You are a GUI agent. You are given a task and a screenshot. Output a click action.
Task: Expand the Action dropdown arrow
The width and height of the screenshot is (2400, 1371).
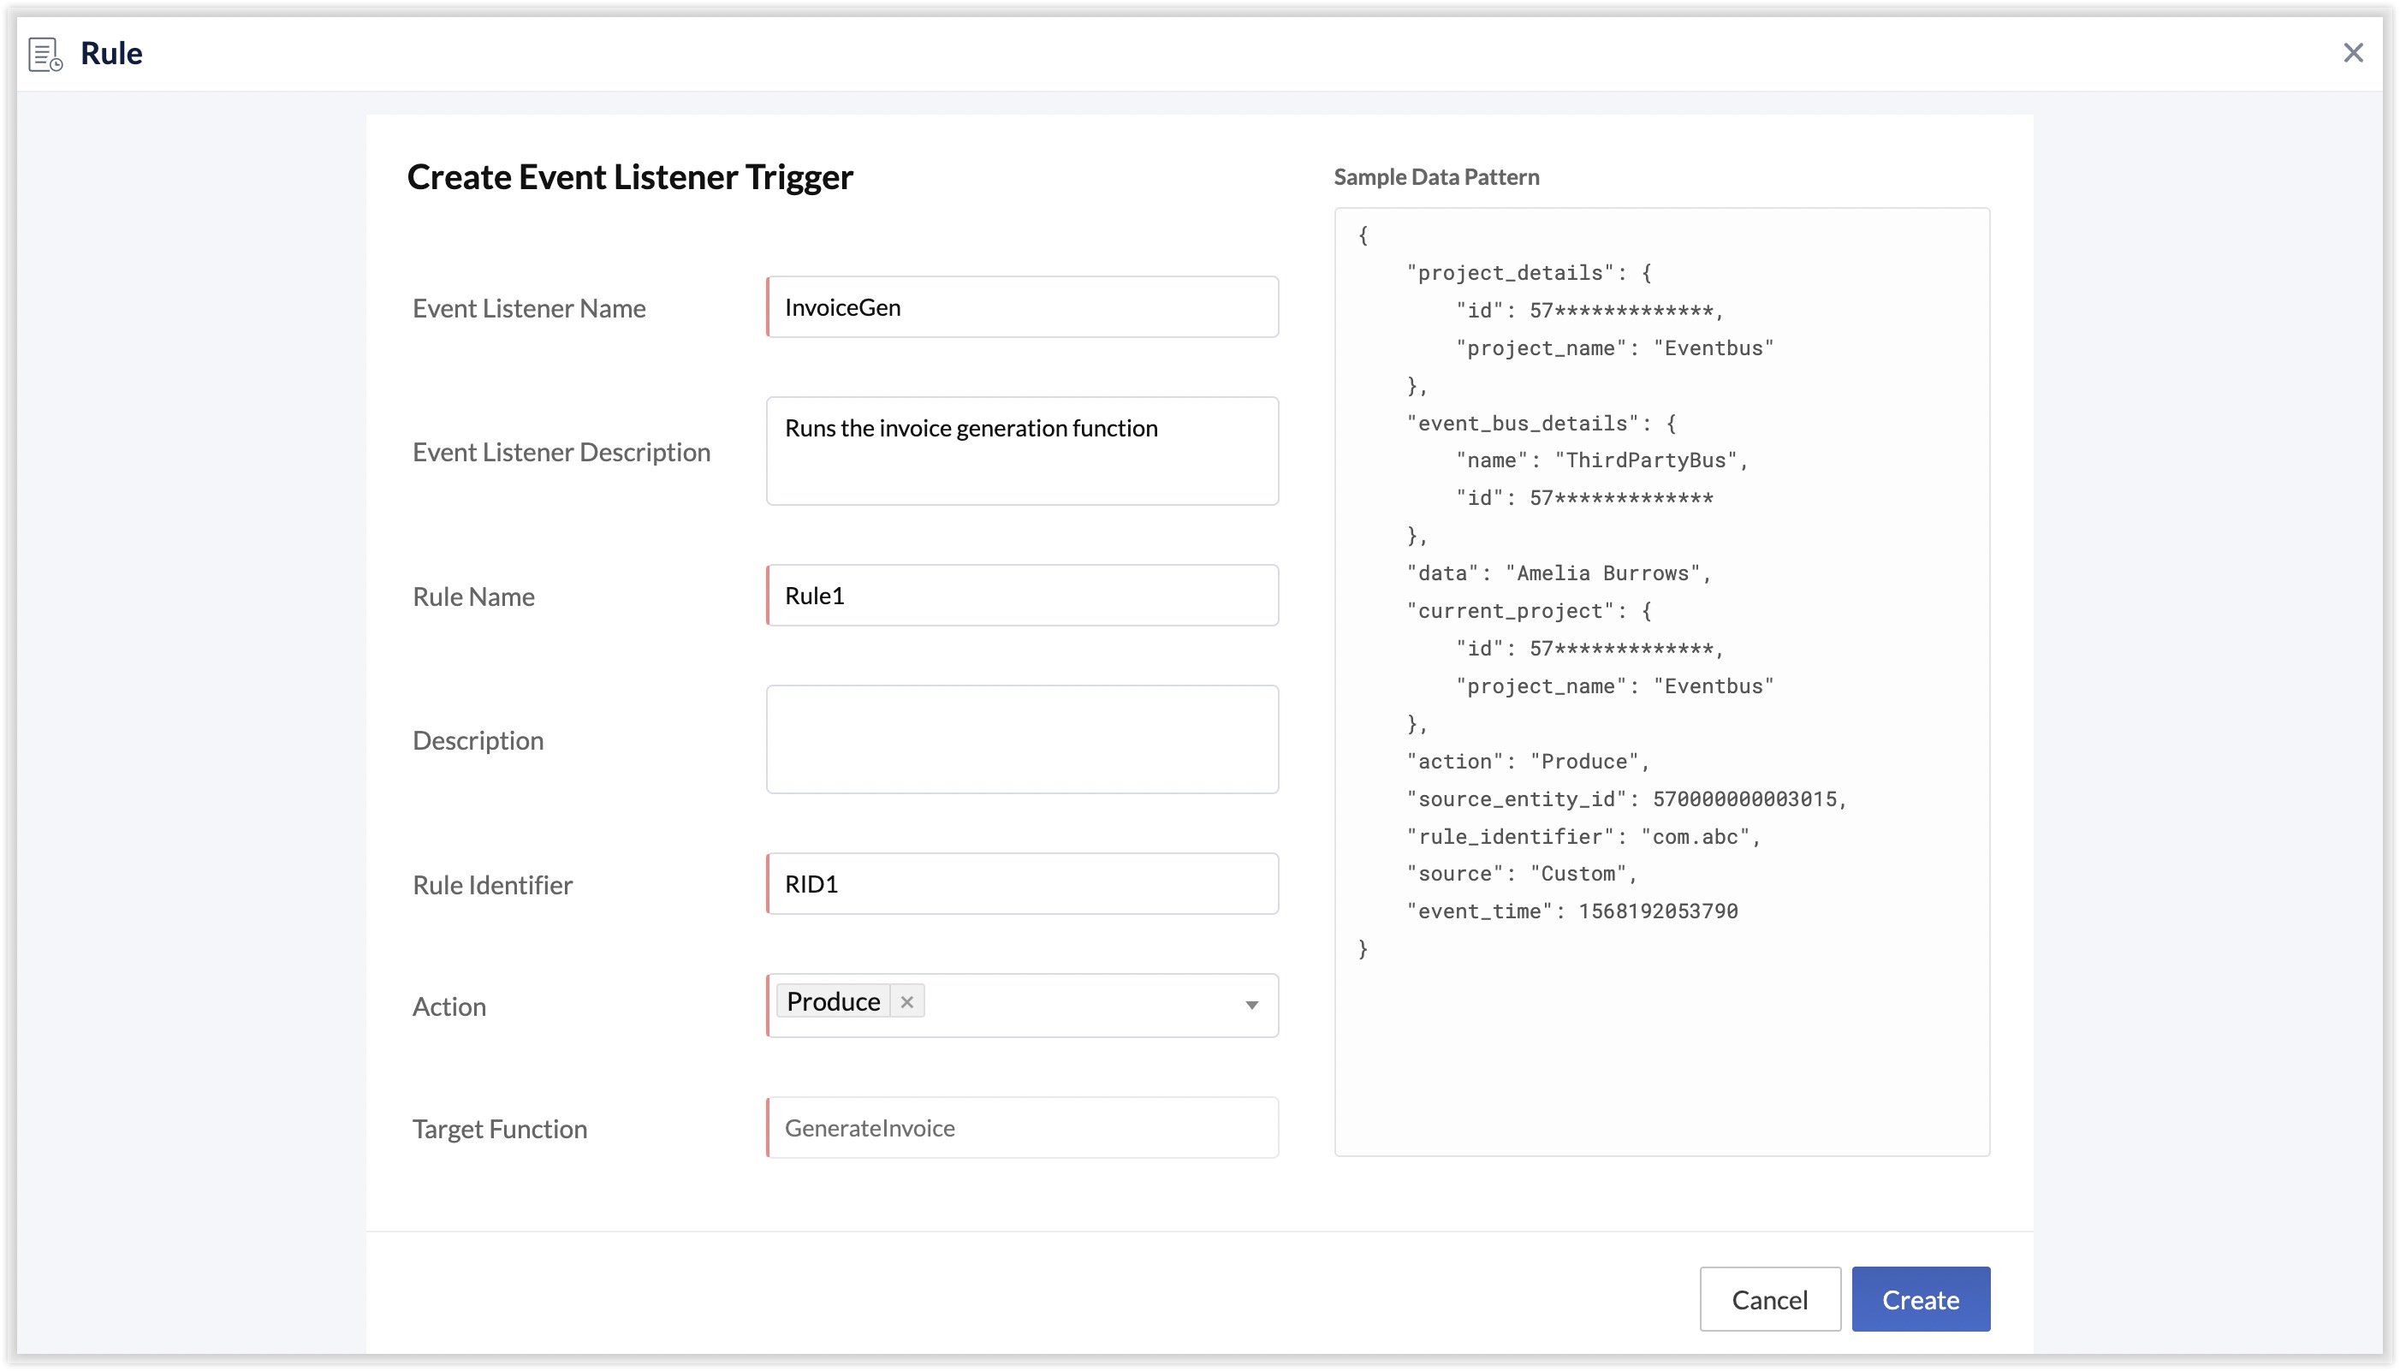tap(1251, 1005)
